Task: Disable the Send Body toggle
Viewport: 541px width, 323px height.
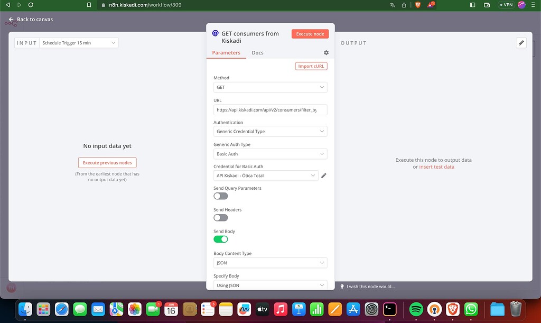Action: click(221, 239)
